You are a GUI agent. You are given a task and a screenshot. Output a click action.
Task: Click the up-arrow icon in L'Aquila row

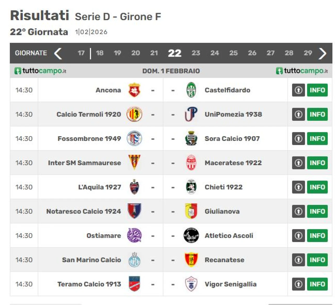(298, 187)
